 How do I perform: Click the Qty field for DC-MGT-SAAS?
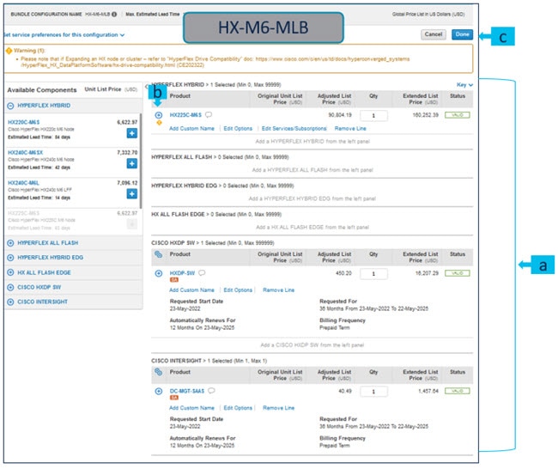click(x=373, y=392)
